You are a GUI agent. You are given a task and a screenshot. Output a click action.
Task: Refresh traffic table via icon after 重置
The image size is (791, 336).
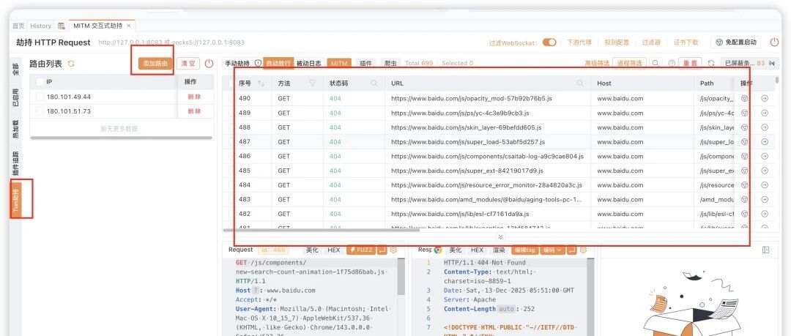[711, 64]
